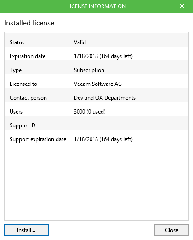The width and height of the screenshot is (193, 240).
Task: Select Veeam Software AG value
Action: coord(98,84)
